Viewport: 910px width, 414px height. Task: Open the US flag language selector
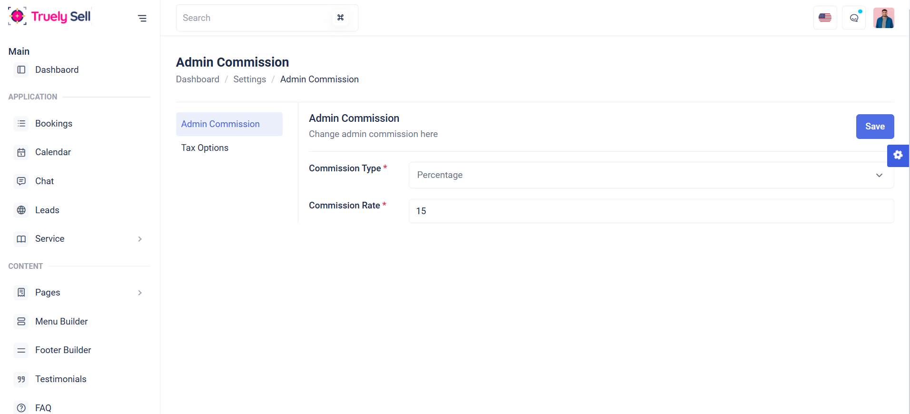[825, 18]
